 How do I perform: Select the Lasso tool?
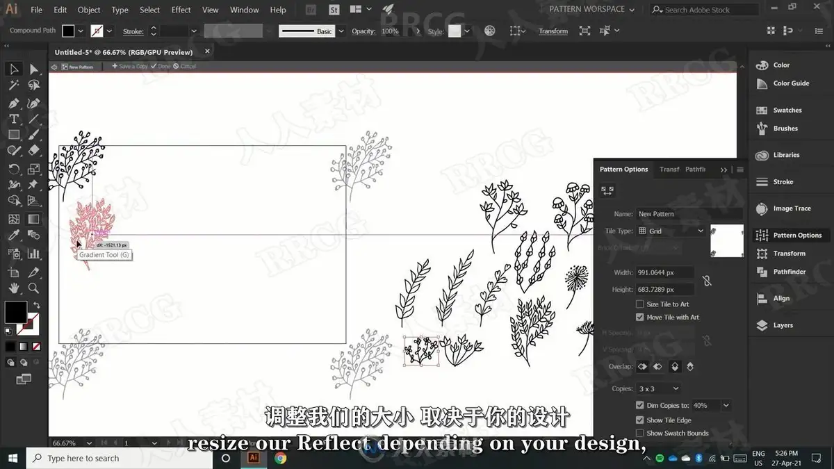[x=33, y=85]
